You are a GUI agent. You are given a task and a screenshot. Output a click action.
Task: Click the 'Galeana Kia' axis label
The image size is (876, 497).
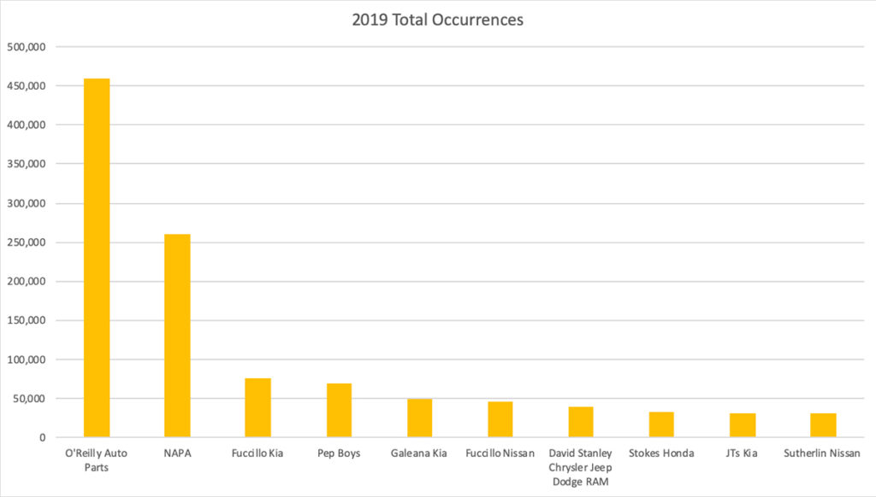419,453
